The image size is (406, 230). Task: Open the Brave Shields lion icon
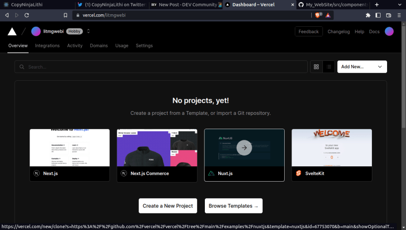click(318, 15)
